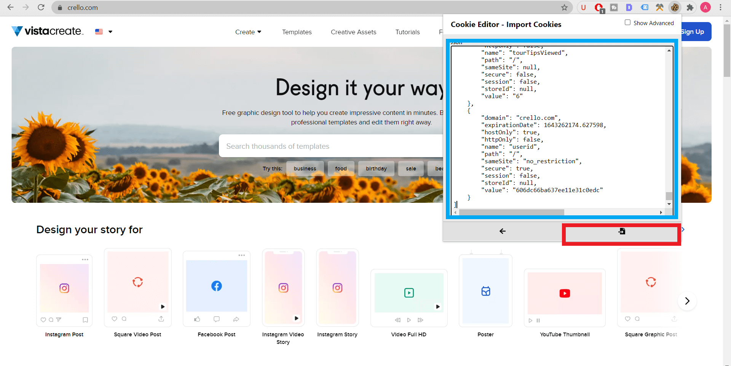Open the Extensions puzzle piece menu
Image resolution: width=731 pixels, height=366 pixels.
[690, 7]
